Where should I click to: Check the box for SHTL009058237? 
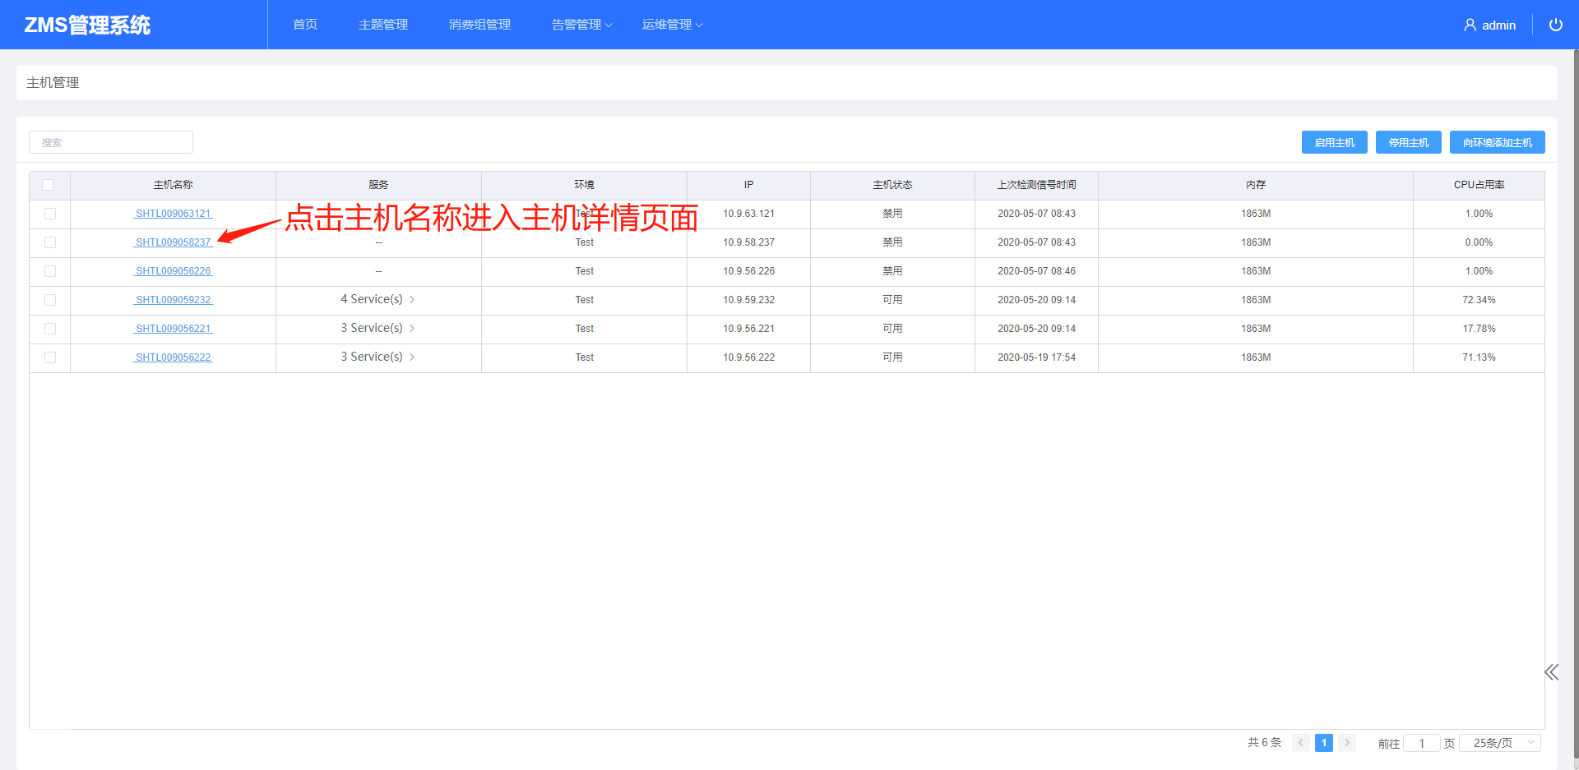coord(50,242)
